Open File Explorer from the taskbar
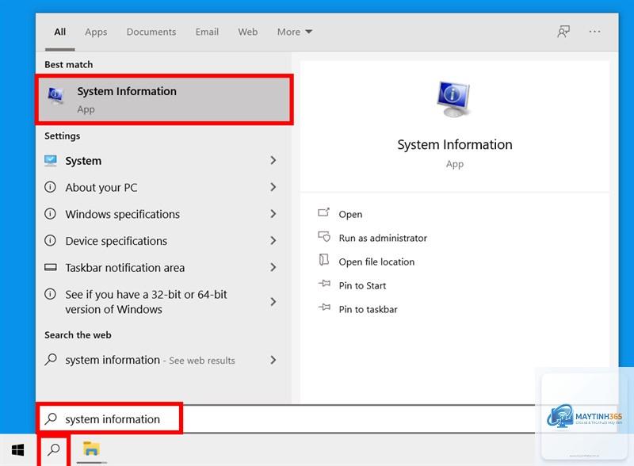 pos(91,449)
